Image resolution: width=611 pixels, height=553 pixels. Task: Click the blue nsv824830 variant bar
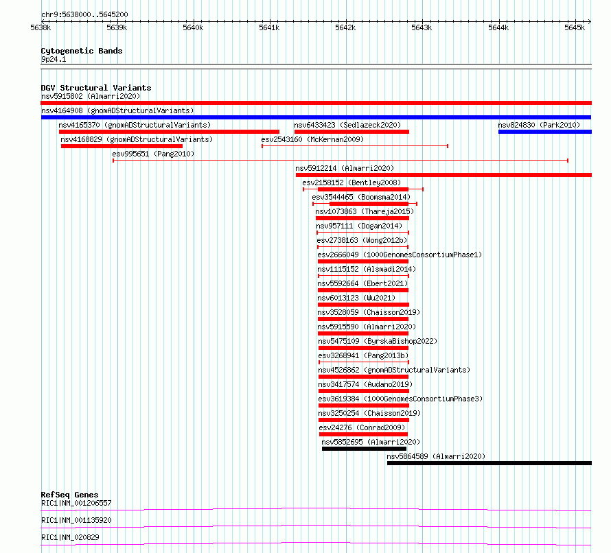click(545, 132)
